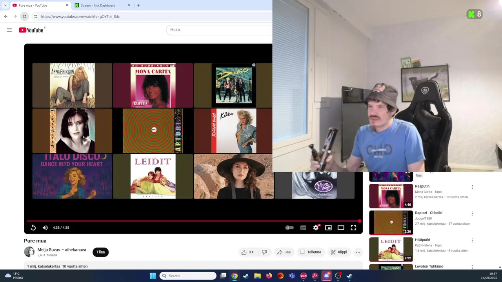Like the video Pure mua

point(248,252)
